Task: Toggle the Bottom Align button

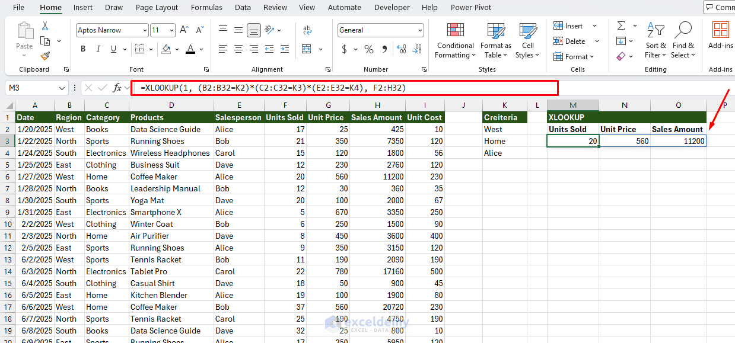Action: click(254, 30)
